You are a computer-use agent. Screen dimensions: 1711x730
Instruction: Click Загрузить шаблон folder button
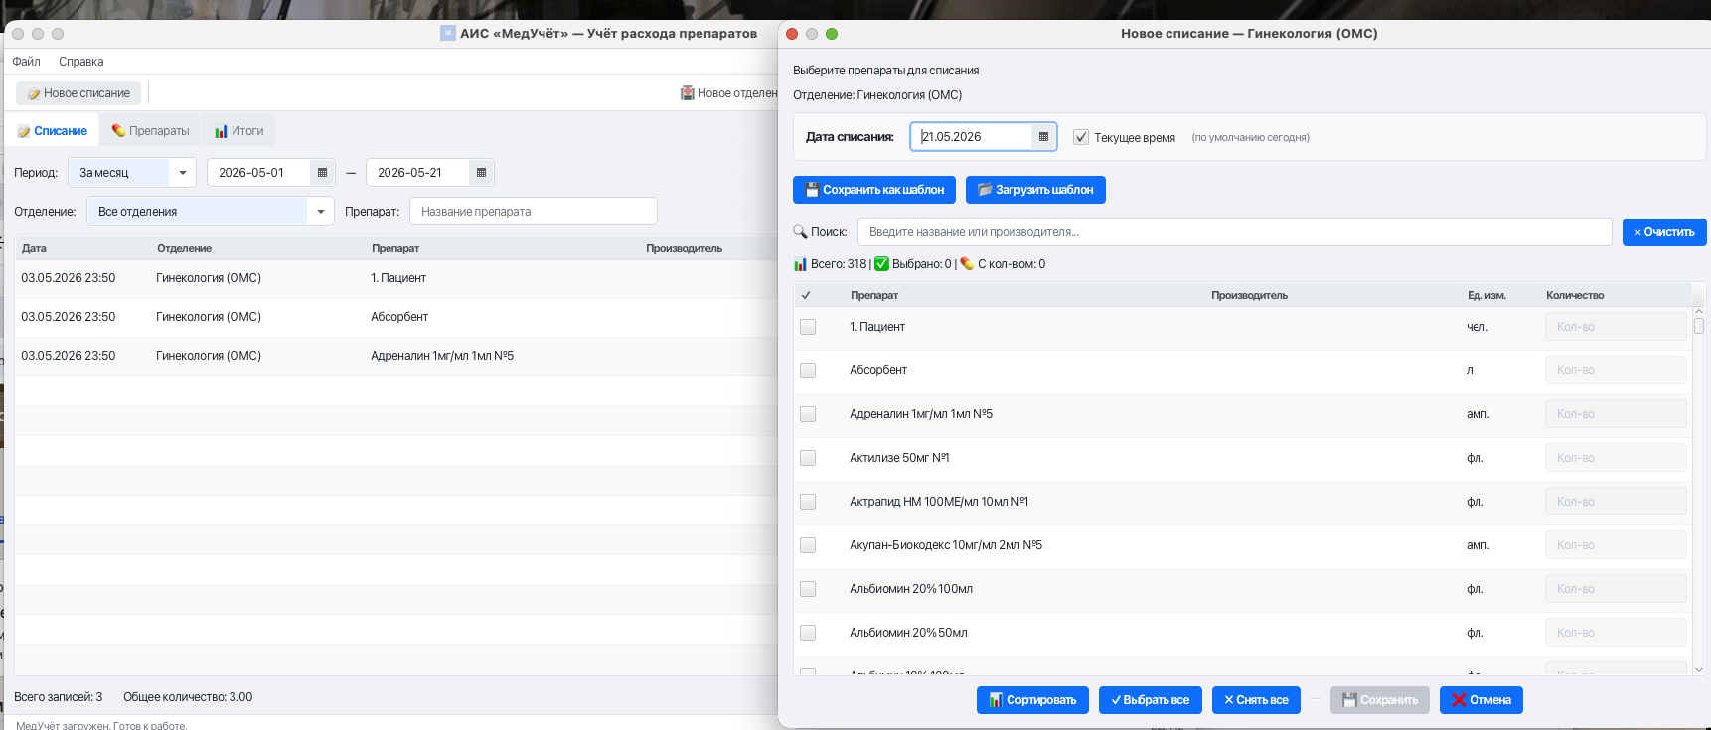point(1035,190)
